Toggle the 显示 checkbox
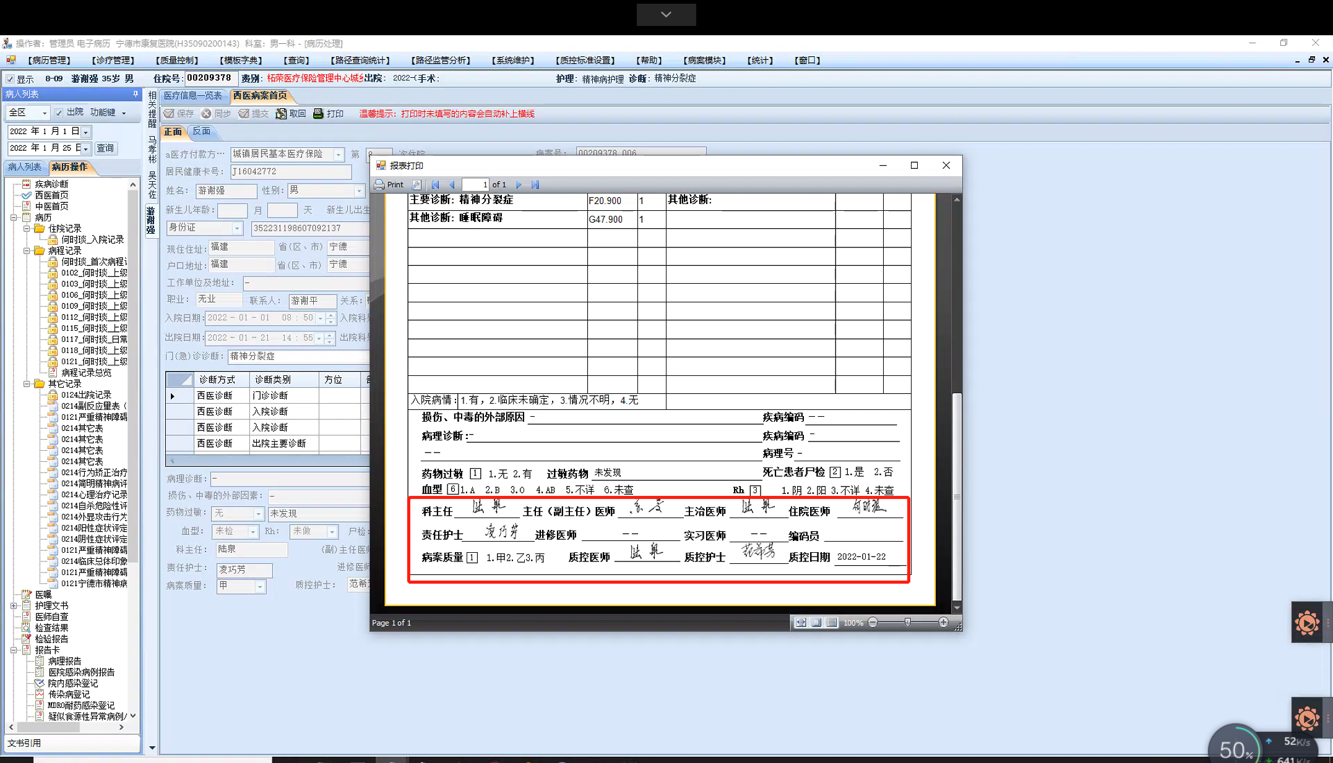 (11, 79)
